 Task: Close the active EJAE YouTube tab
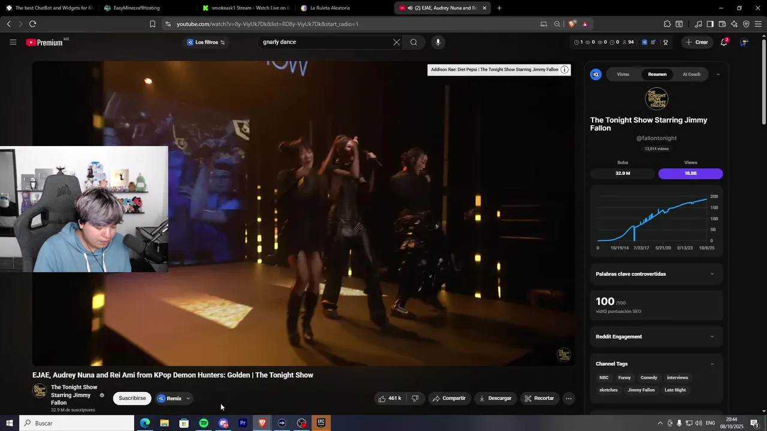484,8
